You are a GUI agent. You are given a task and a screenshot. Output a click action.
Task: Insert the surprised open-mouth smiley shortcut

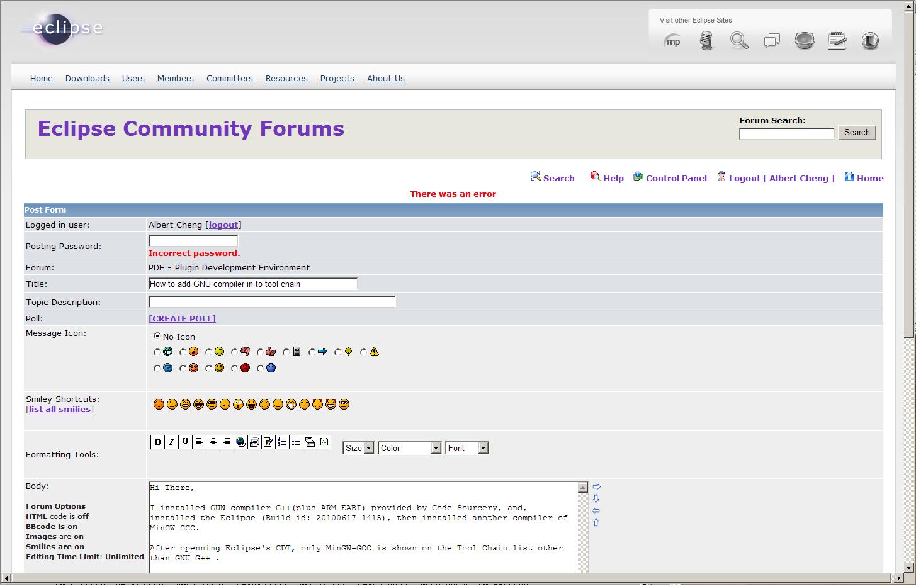238,404
